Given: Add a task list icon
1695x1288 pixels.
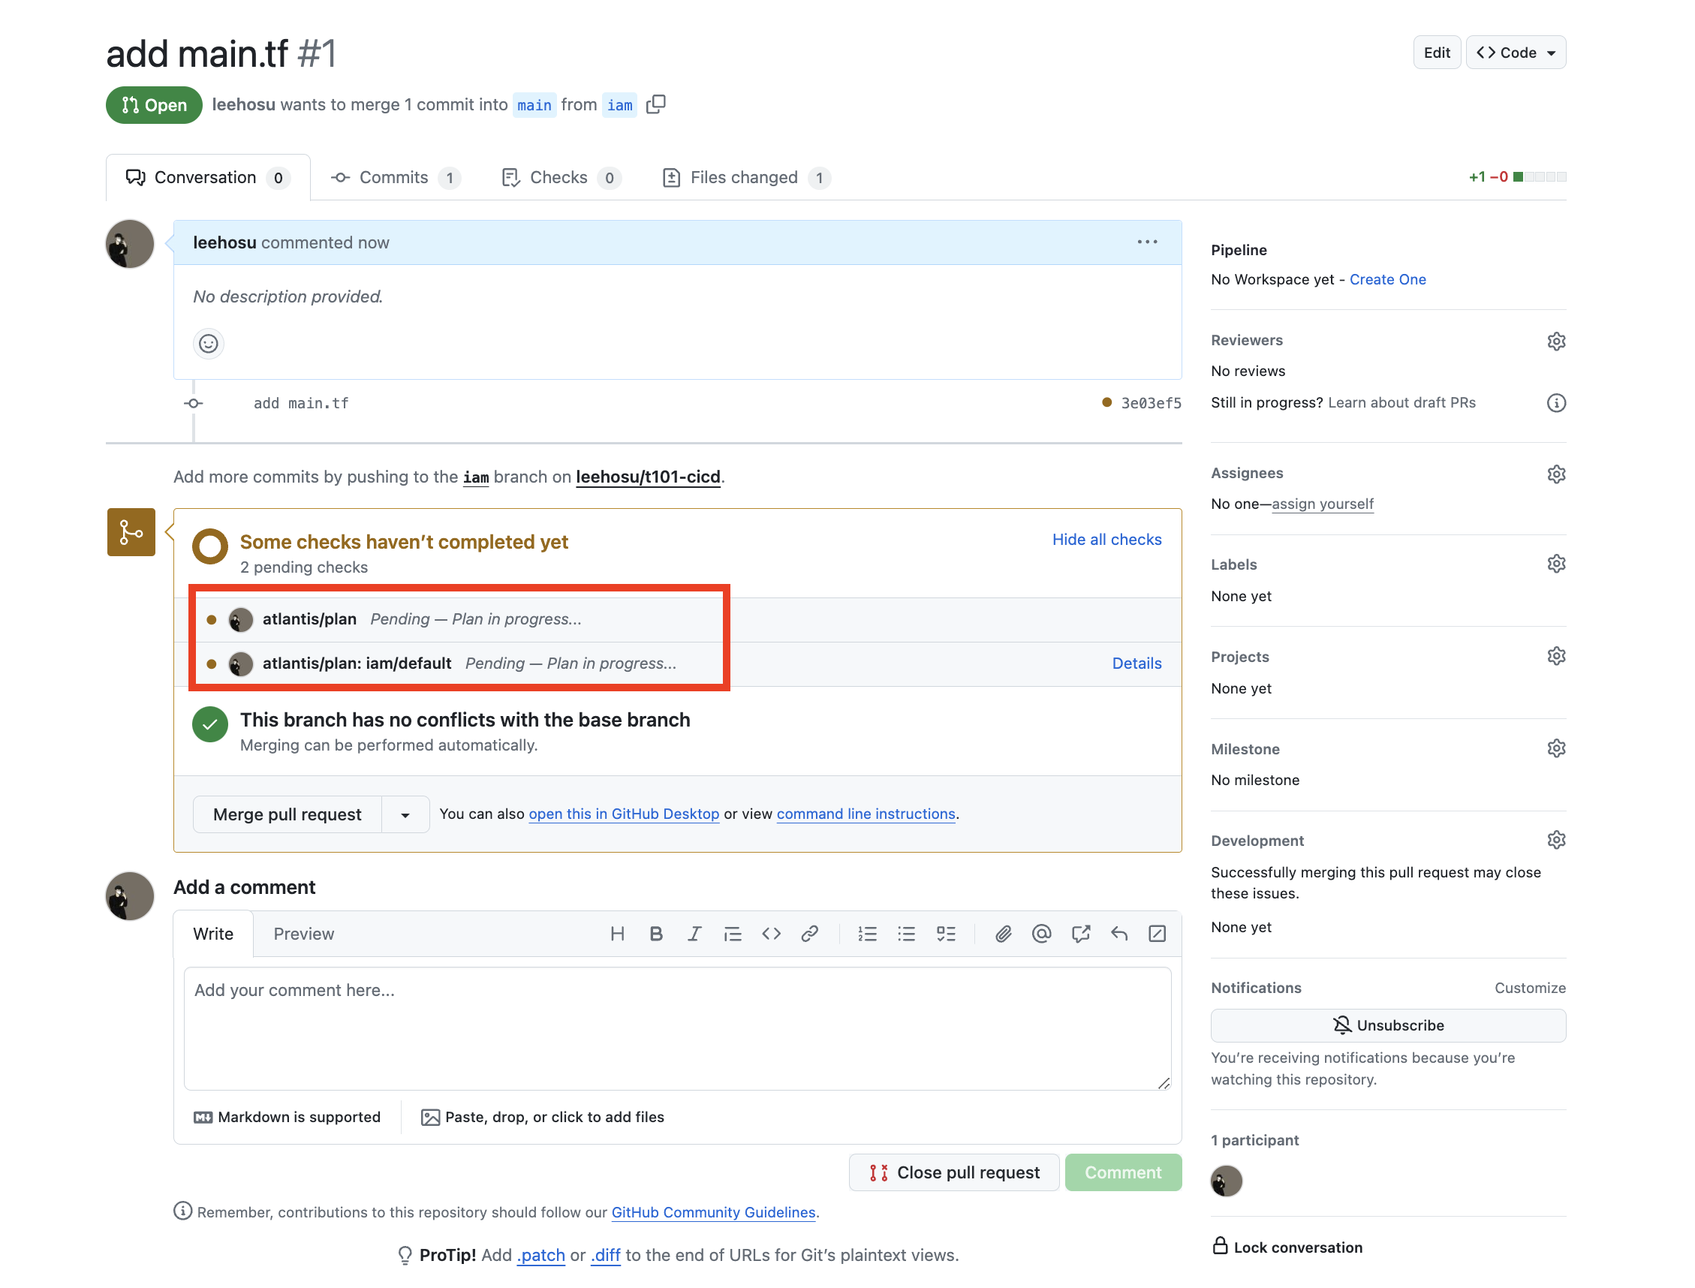Looking at the screenshot, I should tap(946, 934).
